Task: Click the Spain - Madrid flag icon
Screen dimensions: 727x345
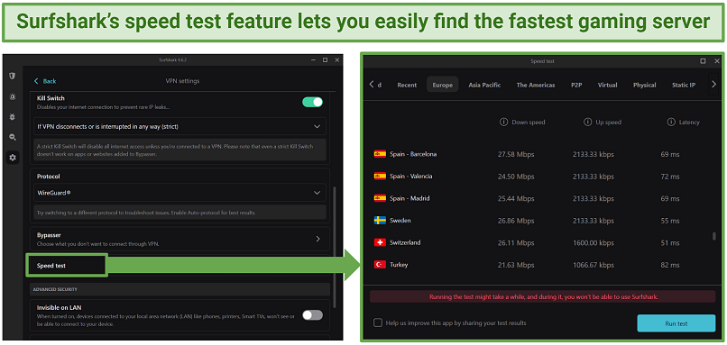Action: 380,198
